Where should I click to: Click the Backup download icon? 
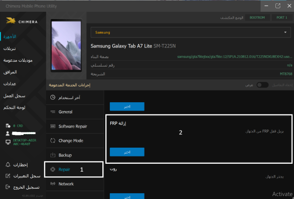(x=53, y=155)
